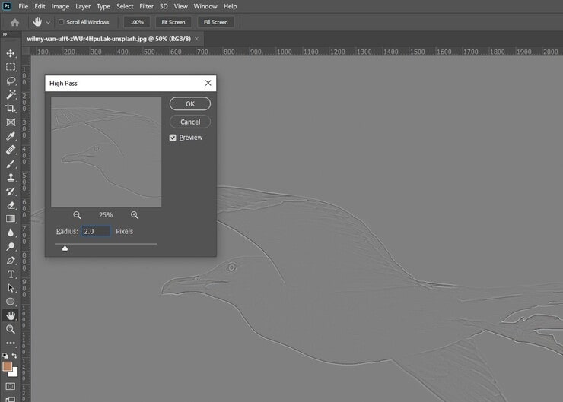Close the wilmy-van-ulft document tab
Screen dimensions: 563x402
(x=197, y=39)
